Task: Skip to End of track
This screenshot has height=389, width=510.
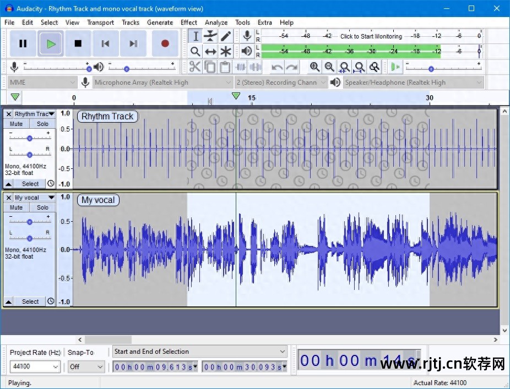Action: click(133, 43)
